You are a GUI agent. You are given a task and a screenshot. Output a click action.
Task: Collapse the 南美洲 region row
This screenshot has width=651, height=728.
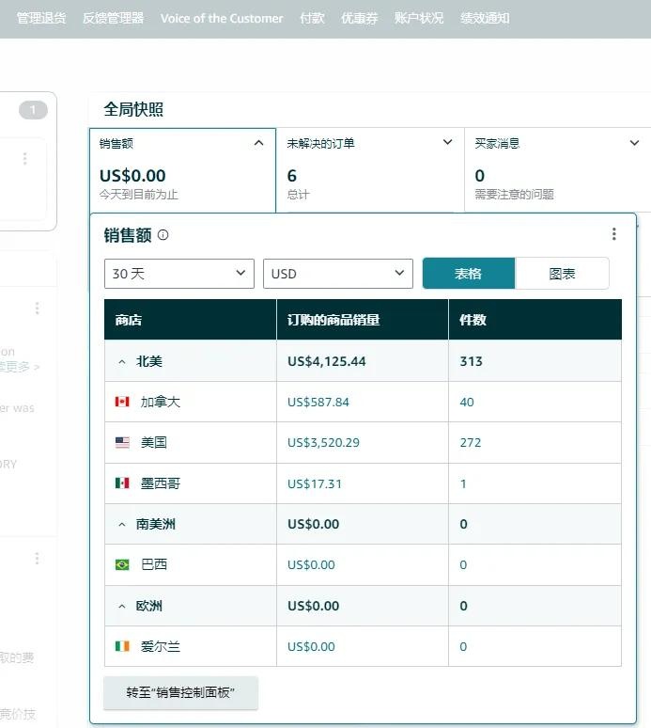(x=122, y=525)
